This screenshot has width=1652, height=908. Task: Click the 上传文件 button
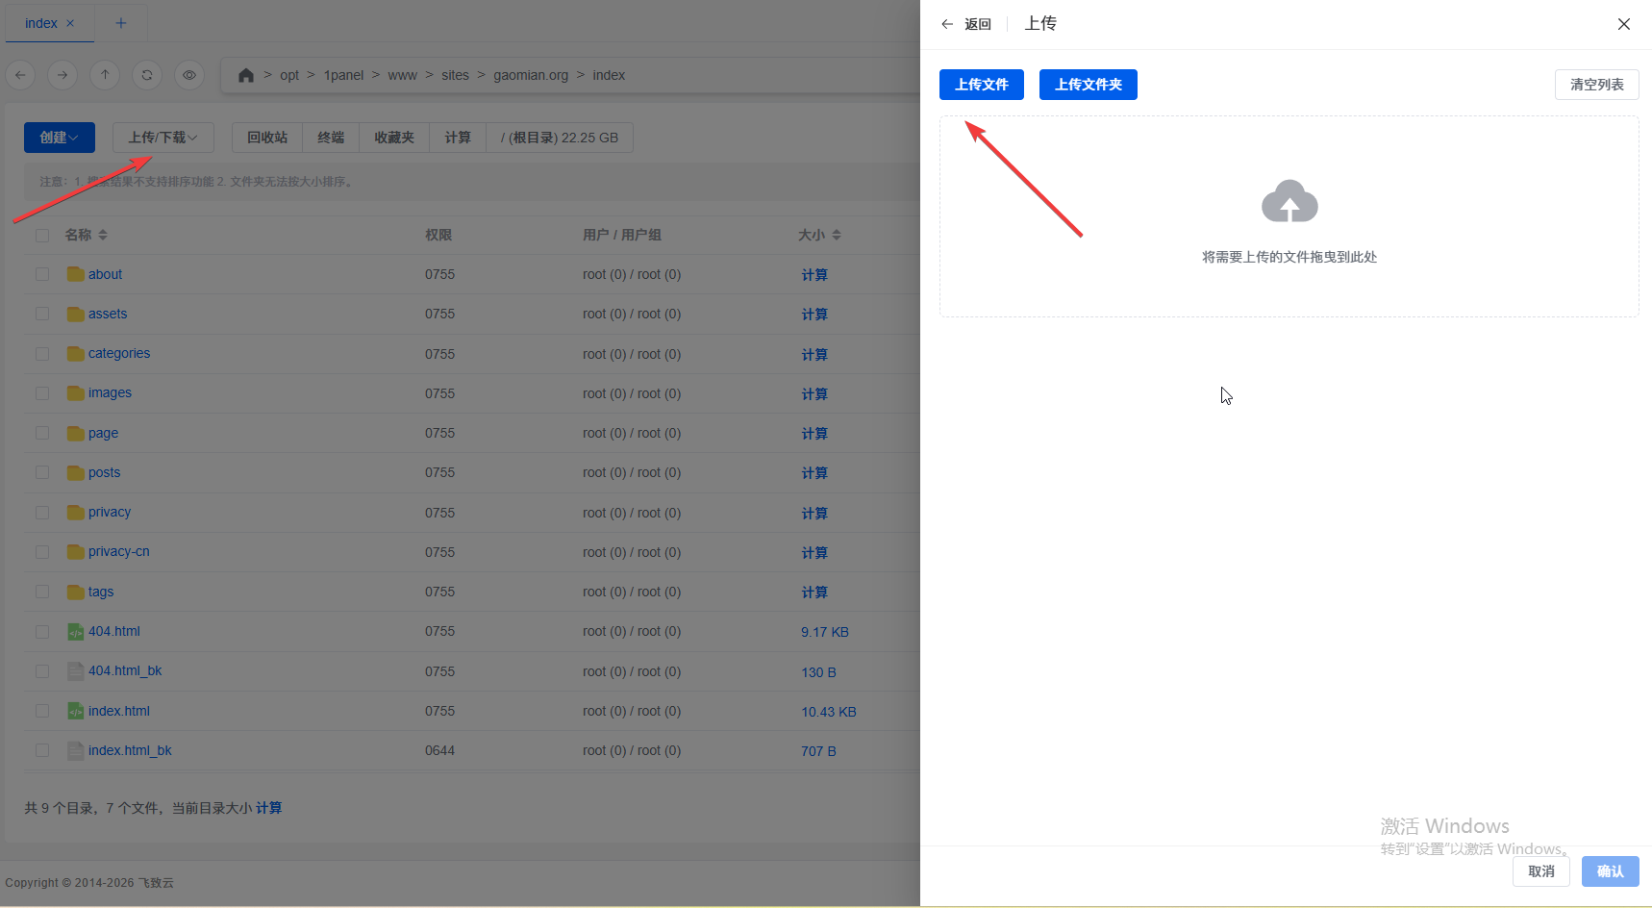tap(981, 85)
